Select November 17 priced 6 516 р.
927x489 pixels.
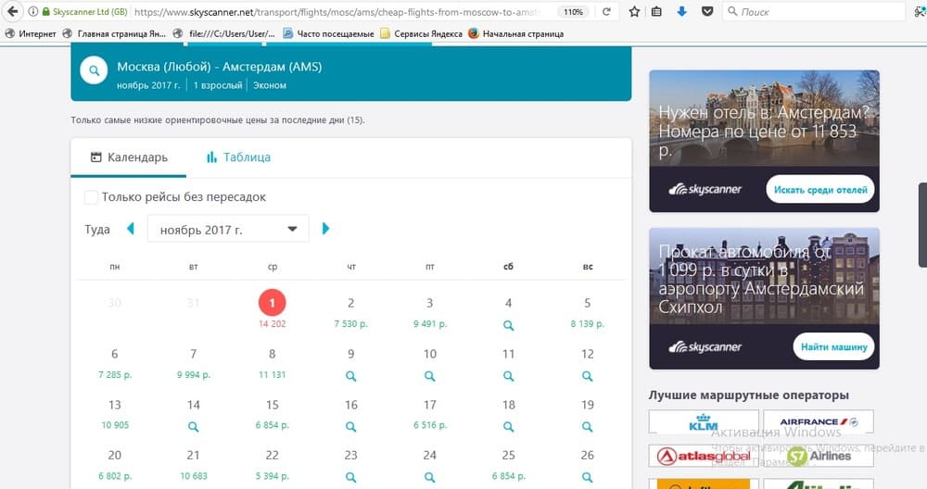430,414
